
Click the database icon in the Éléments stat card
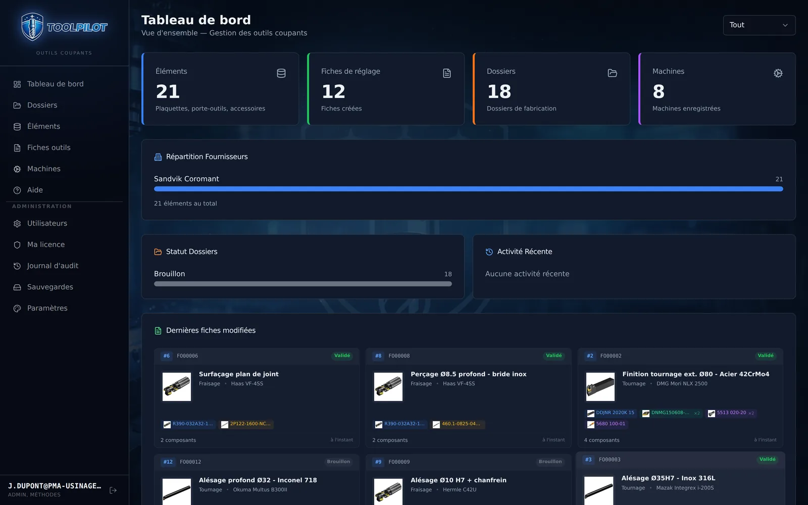(x=281, y=73)
